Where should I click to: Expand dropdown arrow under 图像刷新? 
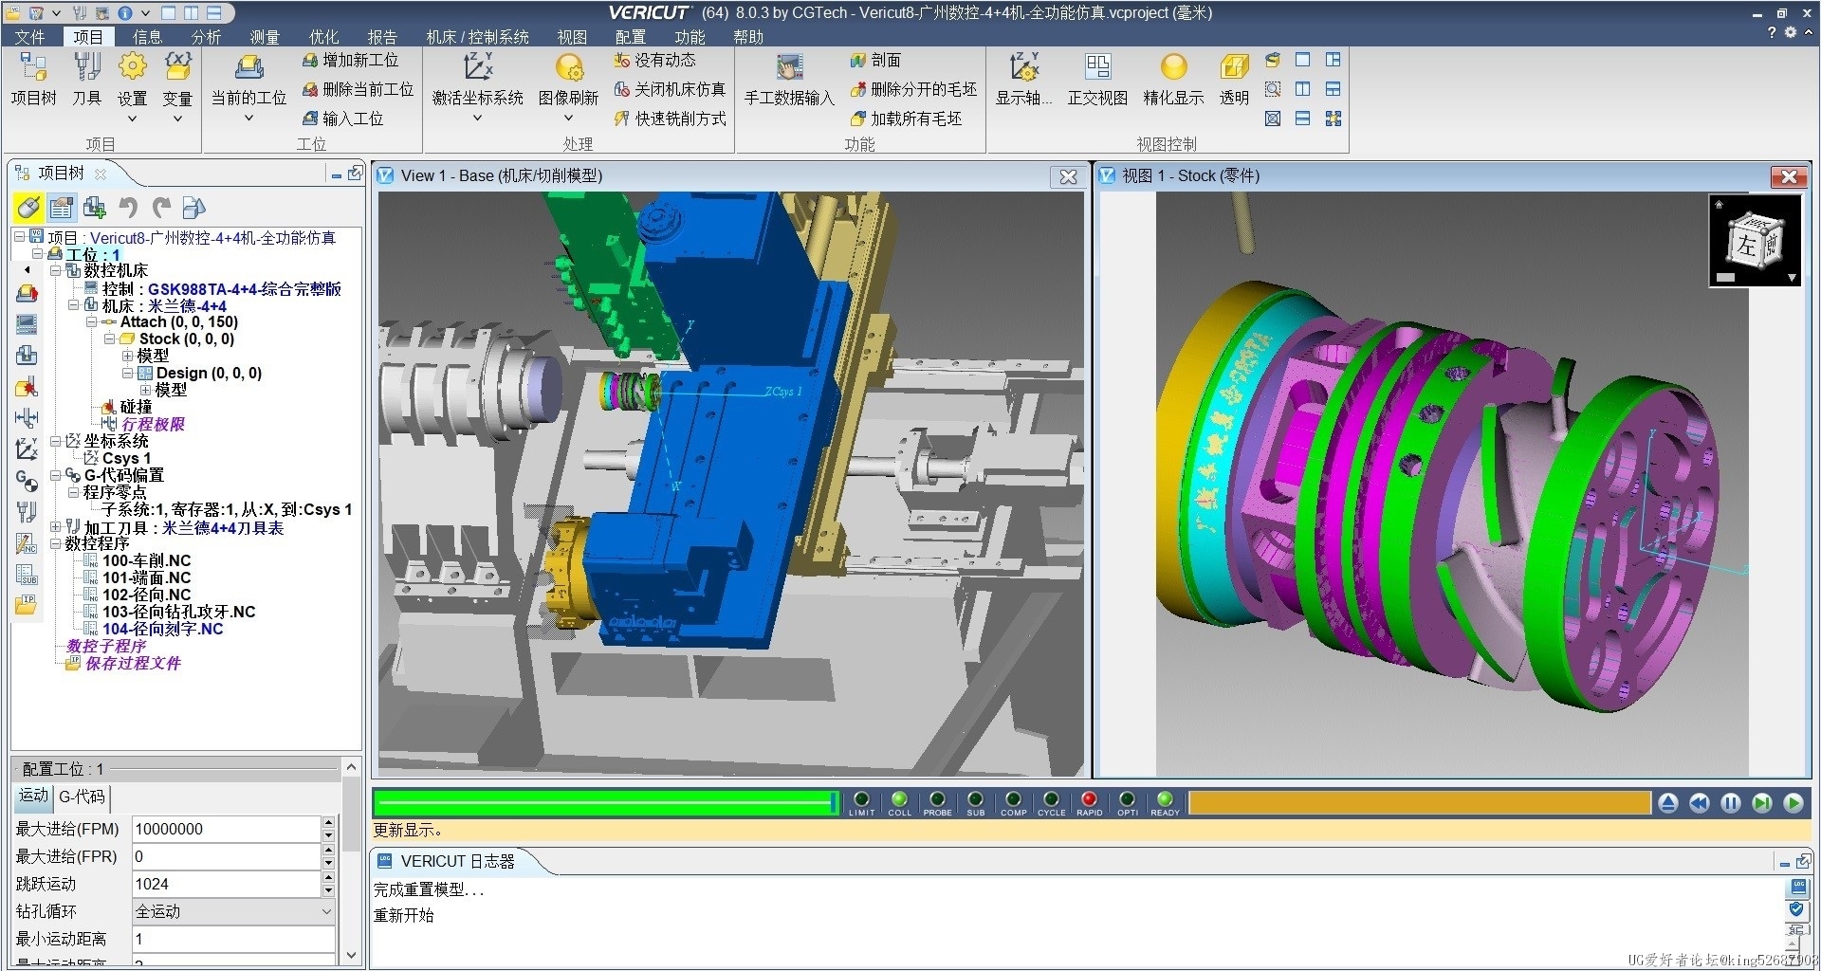568,119
